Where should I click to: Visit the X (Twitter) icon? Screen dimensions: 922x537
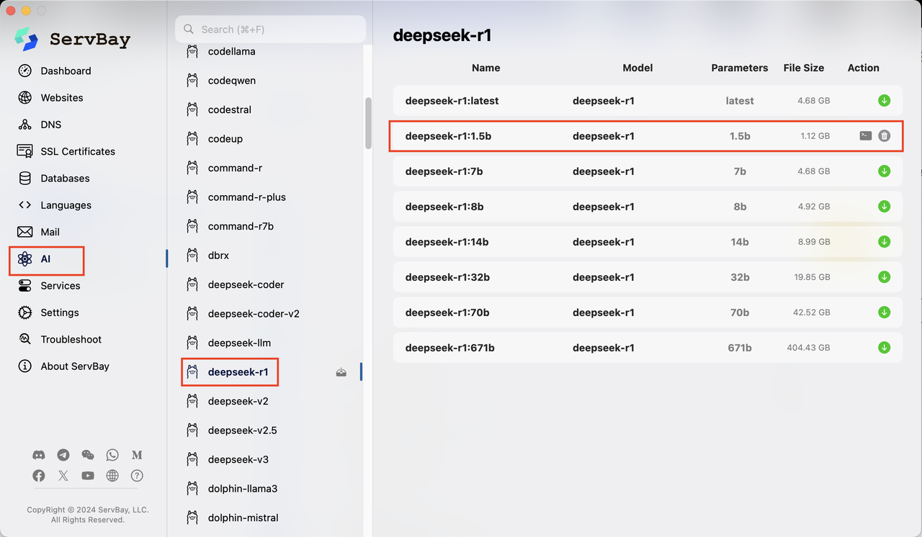click(x=63, y=476)
